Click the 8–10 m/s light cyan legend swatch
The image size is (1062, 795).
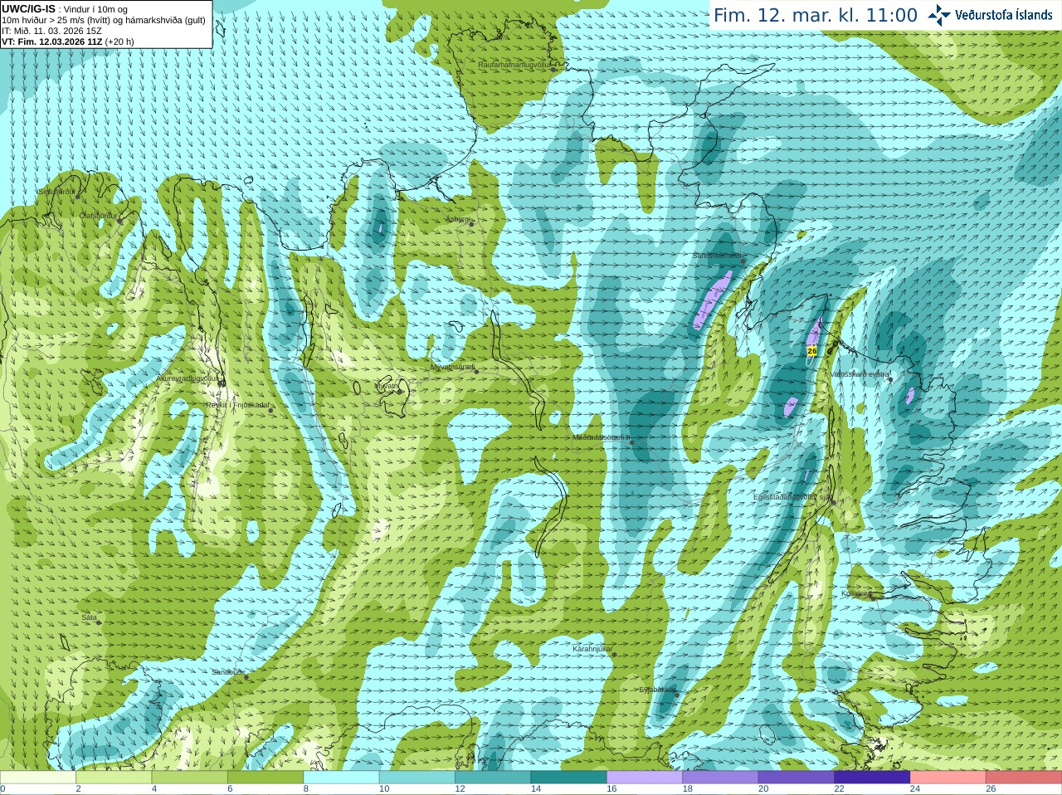point(342,778)
